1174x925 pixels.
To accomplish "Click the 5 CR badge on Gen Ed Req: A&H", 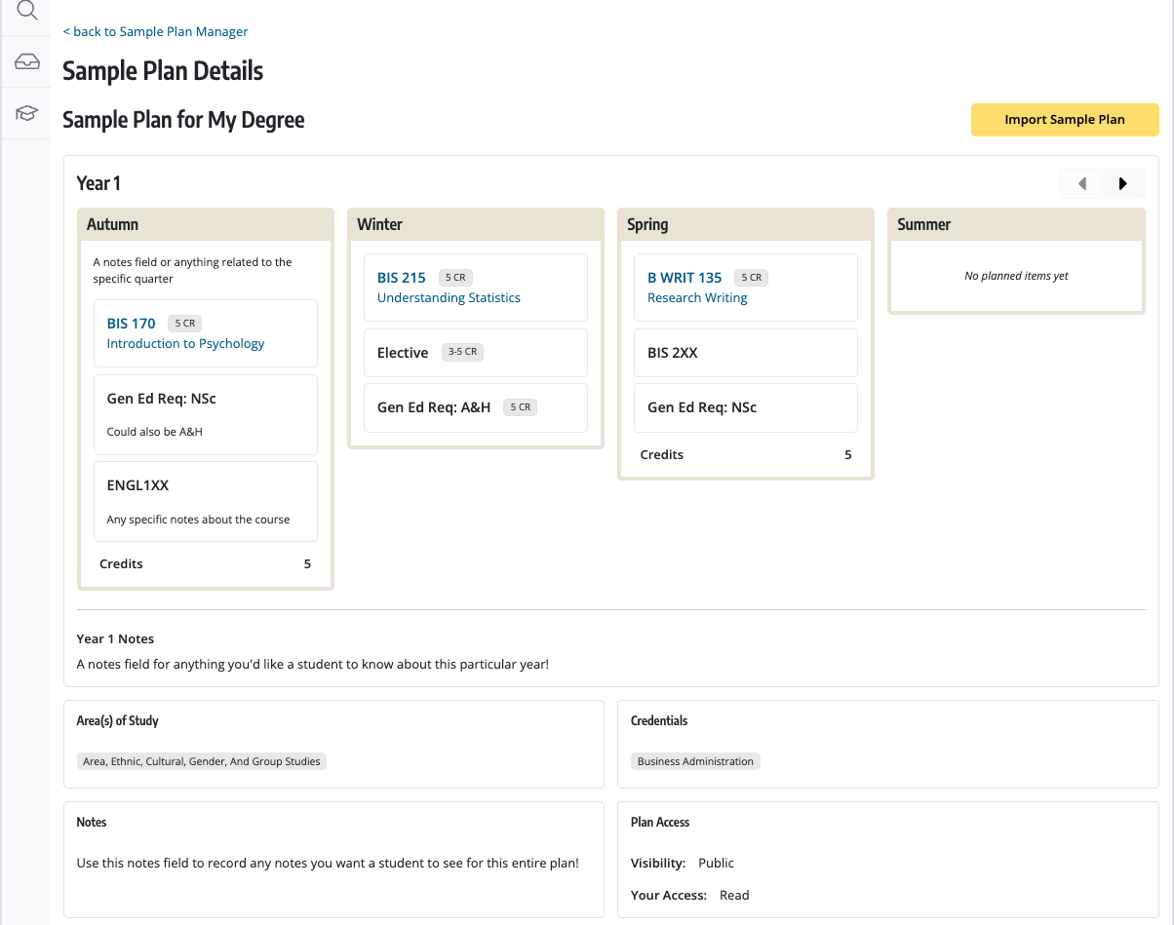I will click(520, 407).
